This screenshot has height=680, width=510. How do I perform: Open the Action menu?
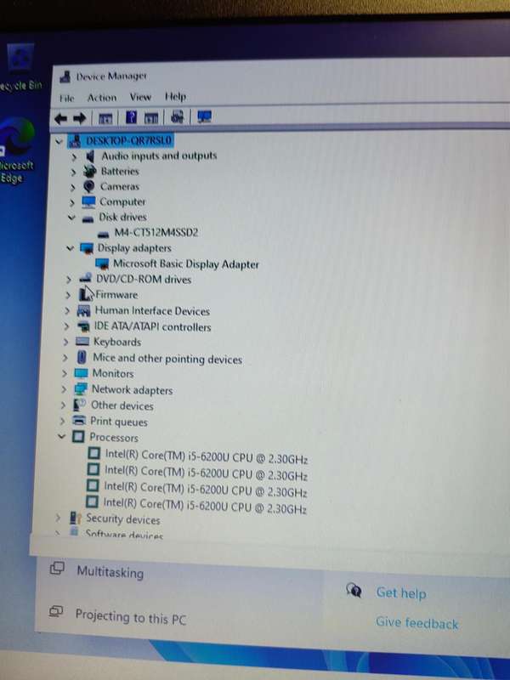pos(102,98)
